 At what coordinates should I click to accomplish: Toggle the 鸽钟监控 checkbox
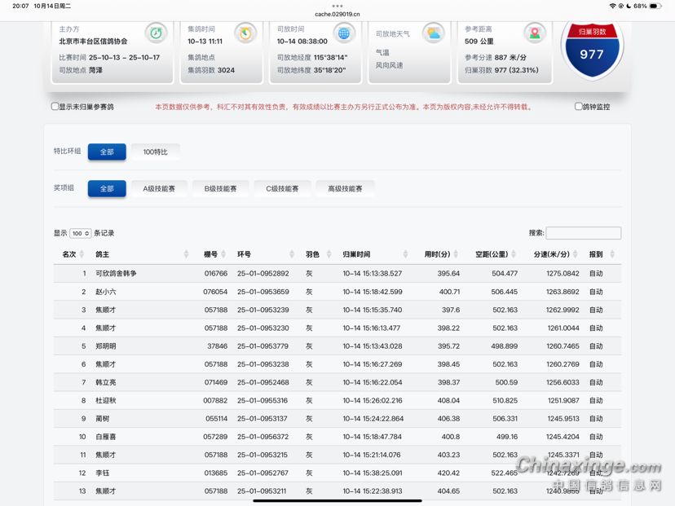pos(578,107)
